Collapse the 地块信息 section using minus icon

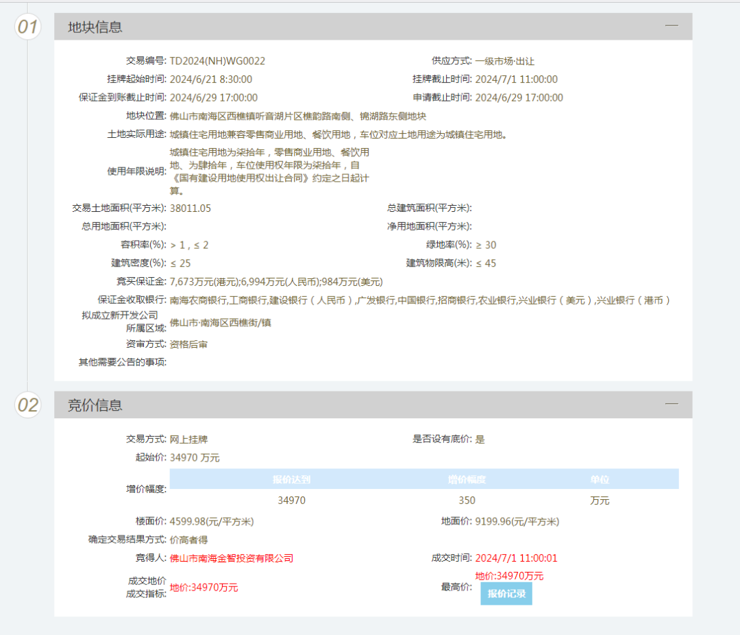coord(671,25)
